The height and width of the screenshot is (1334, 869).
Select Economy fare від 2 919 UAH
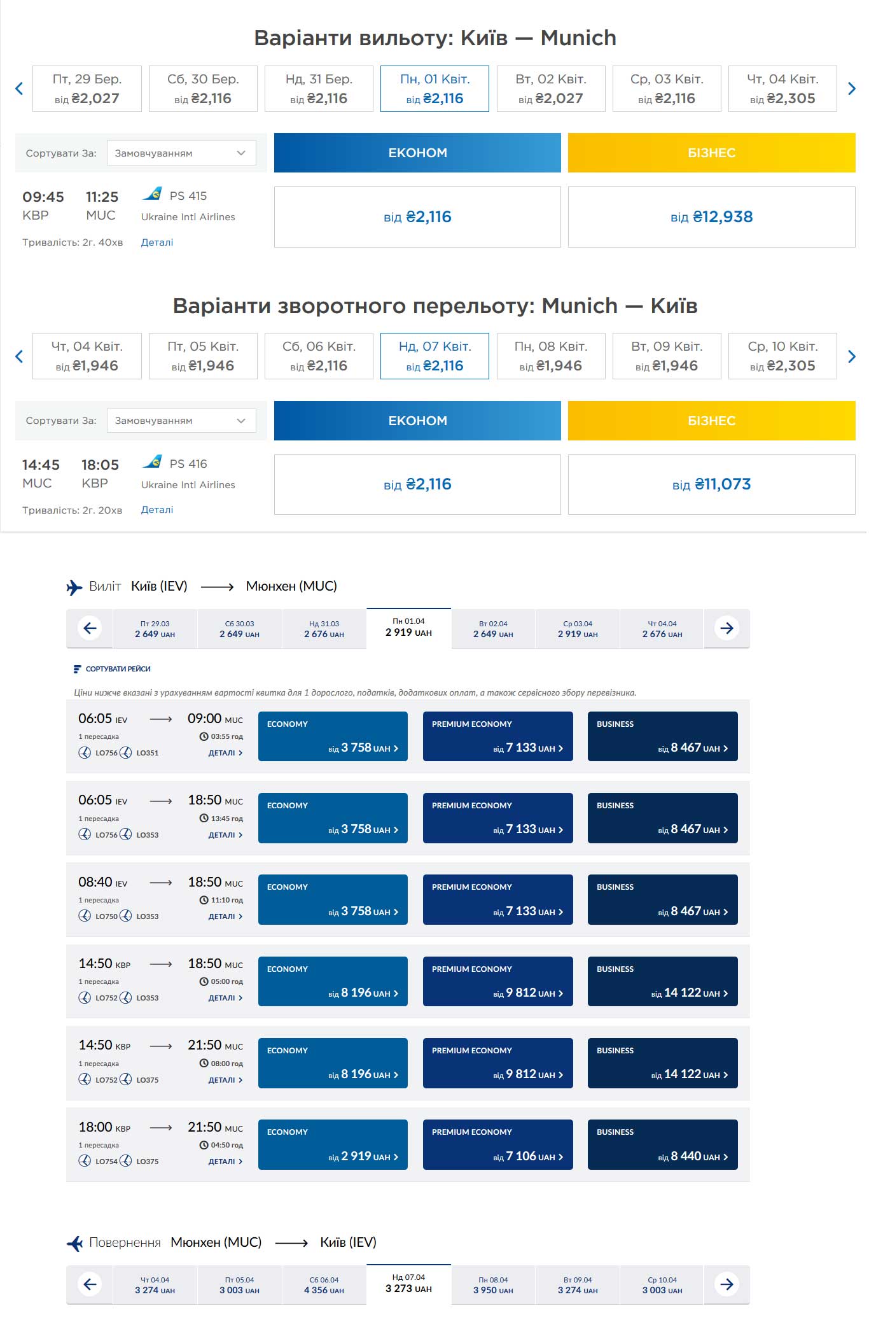click(x=333, y=1144)
